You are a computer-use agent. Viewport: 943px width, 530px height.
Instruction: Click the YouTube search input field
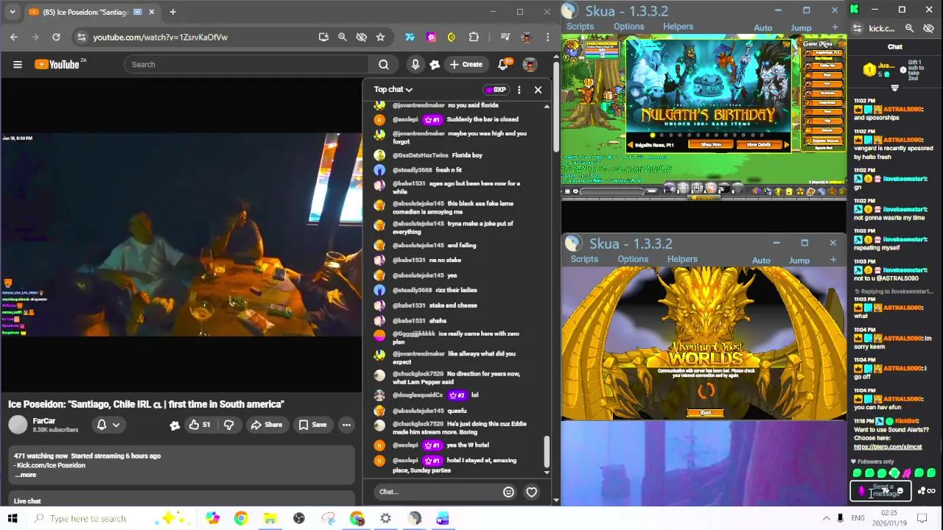click(x=248, y=64)
